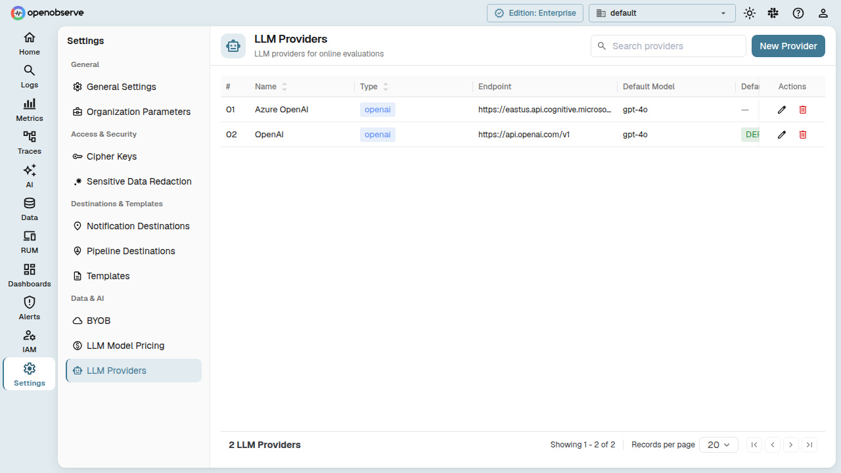Focus the Search providers field
The width and height of the screenshot is (841, 473).
[x=668, y=46]
